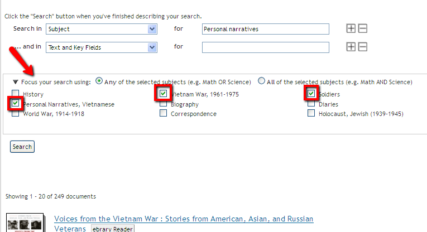The image size is (427, 232).
Task: Open Voices from the Vietnam War link
Action: click(x=184, y=219)
